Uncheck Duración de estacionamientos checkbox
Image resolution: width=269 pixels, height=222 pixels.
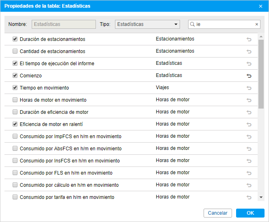15,39
